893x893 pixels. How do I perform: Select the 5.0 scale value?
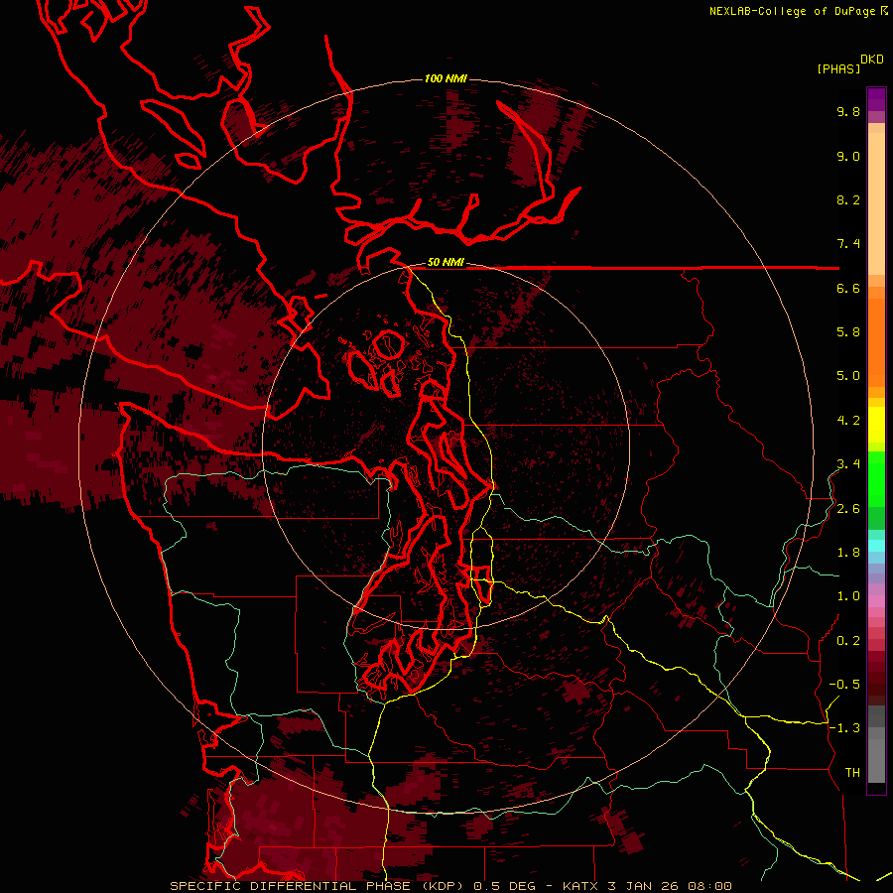(848, 376)
